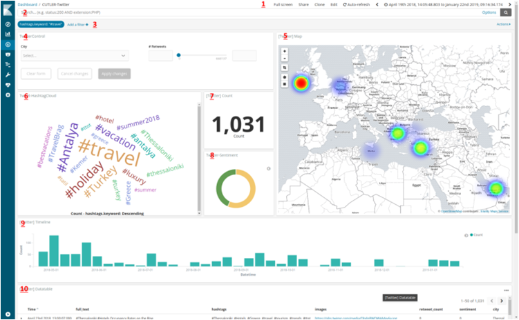Open Dev Tools via the wrench sidebar icon
Viewport: 519px width, 320px height.
click(x=7, y=73)
